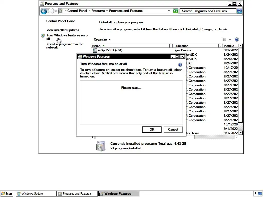Click the Windows Features title bar icon
Screen dimensions: 263x197
80,57
